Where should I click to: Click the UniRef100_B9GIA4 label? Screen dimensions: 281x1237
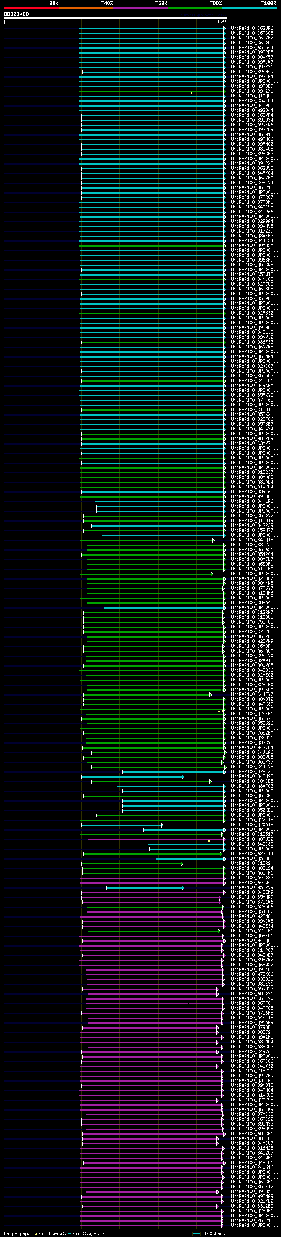coord(252,76)
